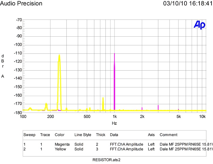Click the 'Line Style' column header
The height and width of the screenshot is (164, 213).
pyautogui.click(x=83, y=135)
